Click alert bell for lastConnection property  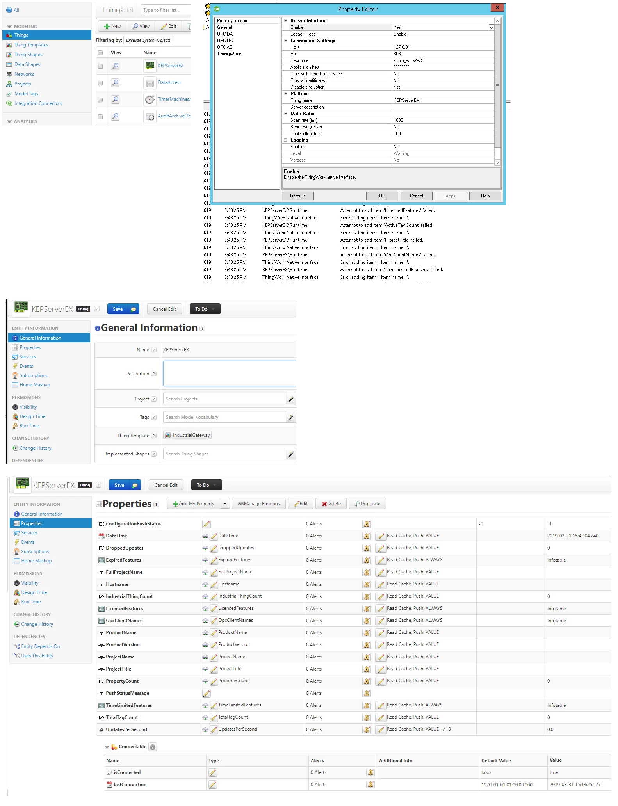tap(370, 785)
